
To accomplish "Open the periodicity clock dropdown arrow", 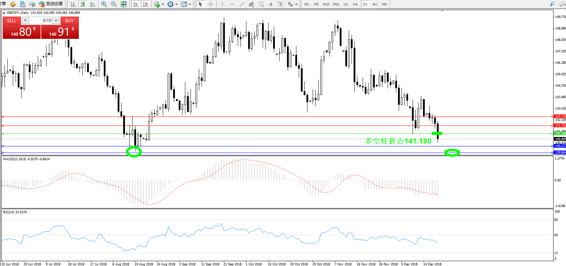I will click(x=176, y=5).
